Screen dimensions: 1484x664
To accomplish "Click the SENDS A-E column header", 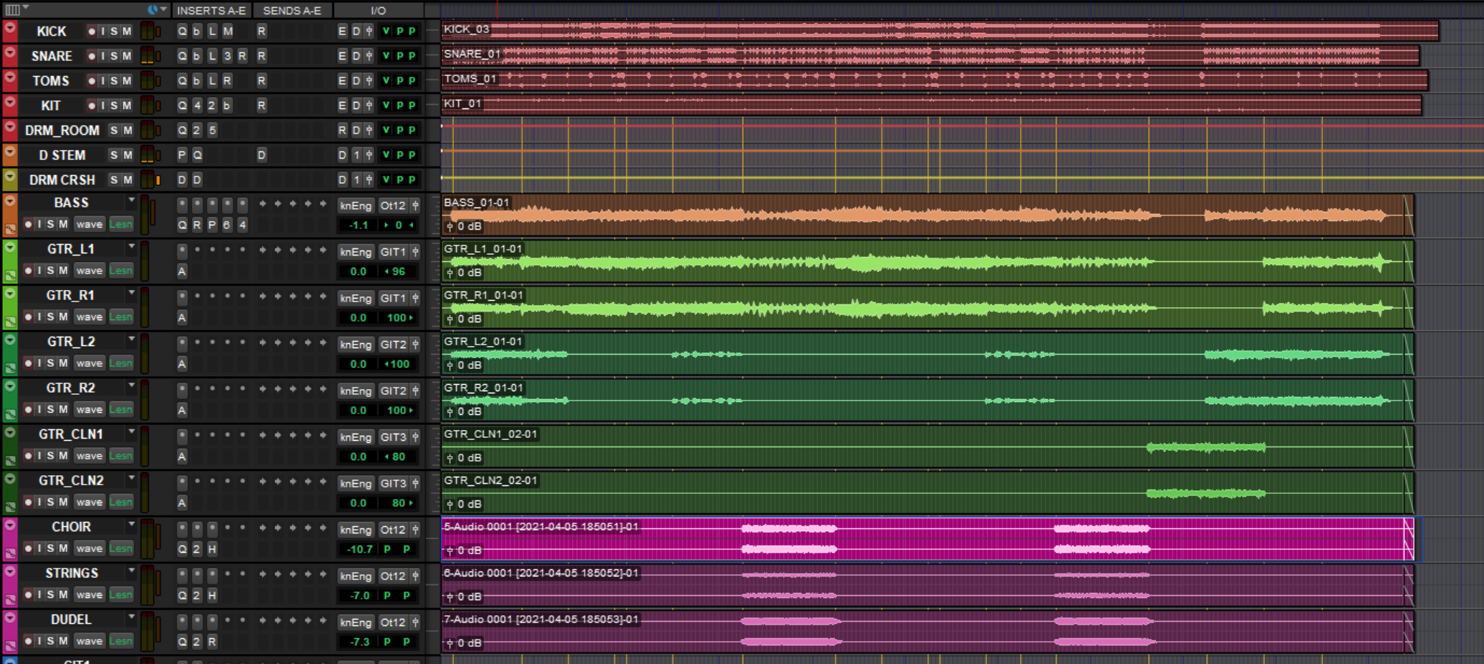I will (x=291, y=10).
